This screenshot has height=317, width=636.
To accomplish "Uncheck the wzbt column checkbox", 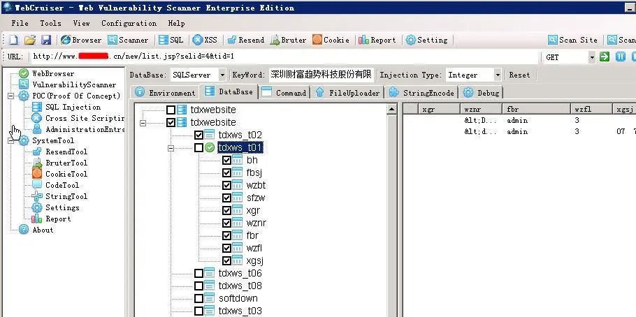I will click(x=226, y=185).
